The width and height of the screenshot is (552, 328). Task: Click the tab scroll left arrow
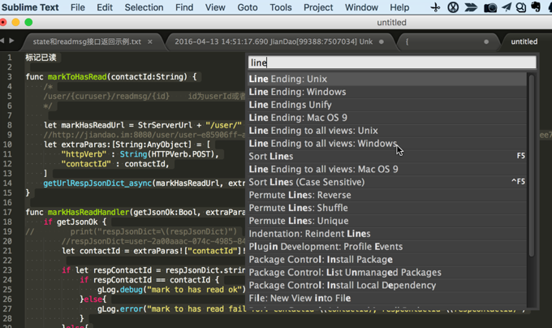[x=2, y=41]
